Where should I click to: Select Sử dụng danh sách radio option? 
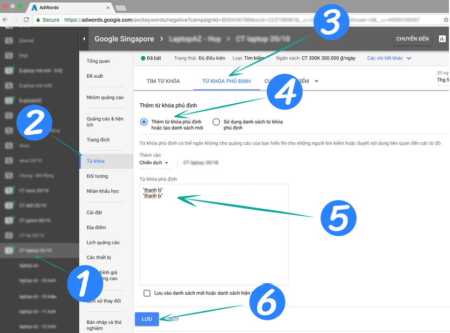[216, 122]
